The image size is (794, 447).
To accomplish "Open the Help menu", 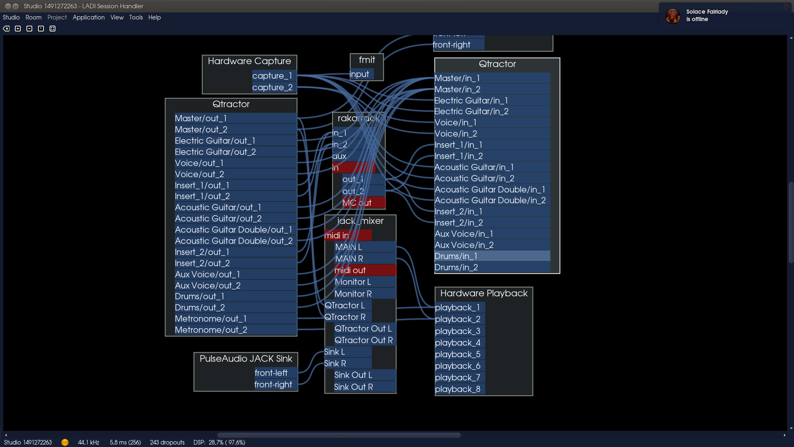I will point(155,17).
